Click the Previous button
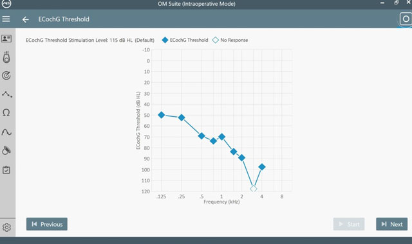The image size is (412, 244). coord(47,224)
